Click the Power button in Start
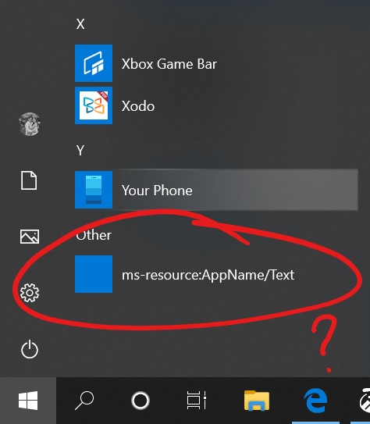 pos(30,349)
